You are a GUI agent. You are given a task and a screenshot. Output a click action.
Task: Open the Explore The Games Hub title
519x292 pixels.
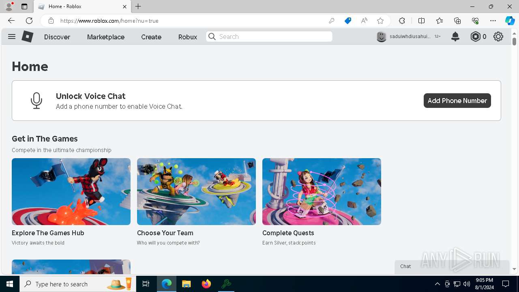coord(48,233)
